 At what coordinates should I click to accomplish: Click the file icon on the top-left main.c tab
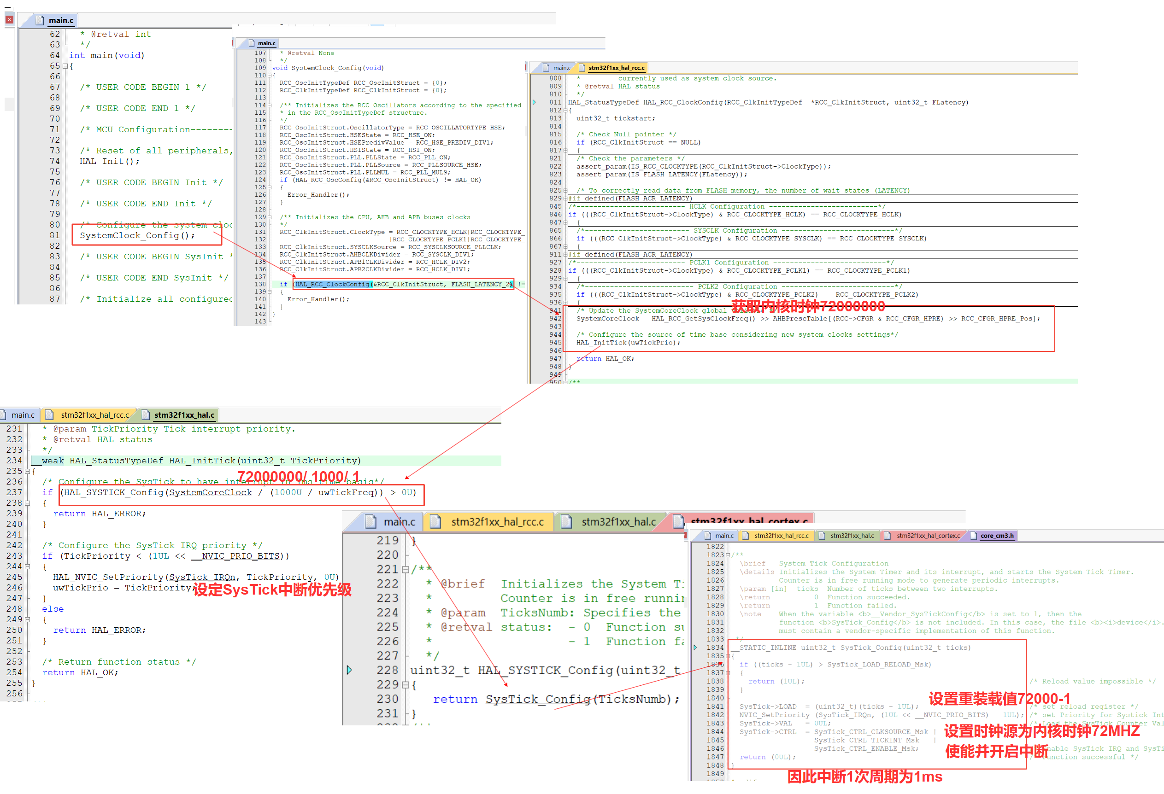[x=40, y=20]
